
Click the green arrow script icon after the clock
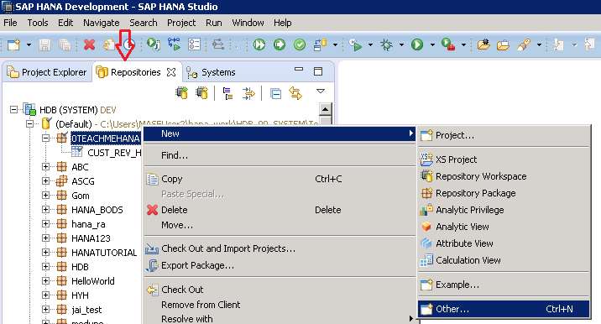(x=154, y=44)
